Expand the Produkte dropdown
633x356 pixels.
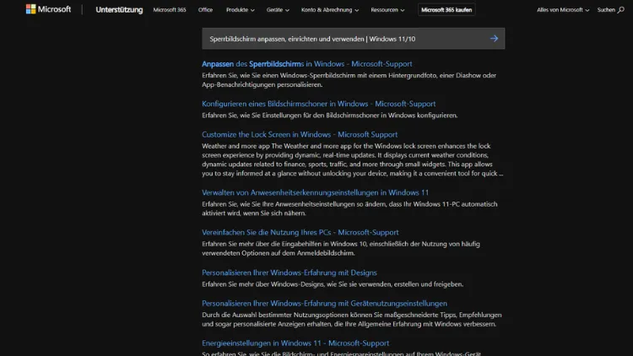coord(241,9)
